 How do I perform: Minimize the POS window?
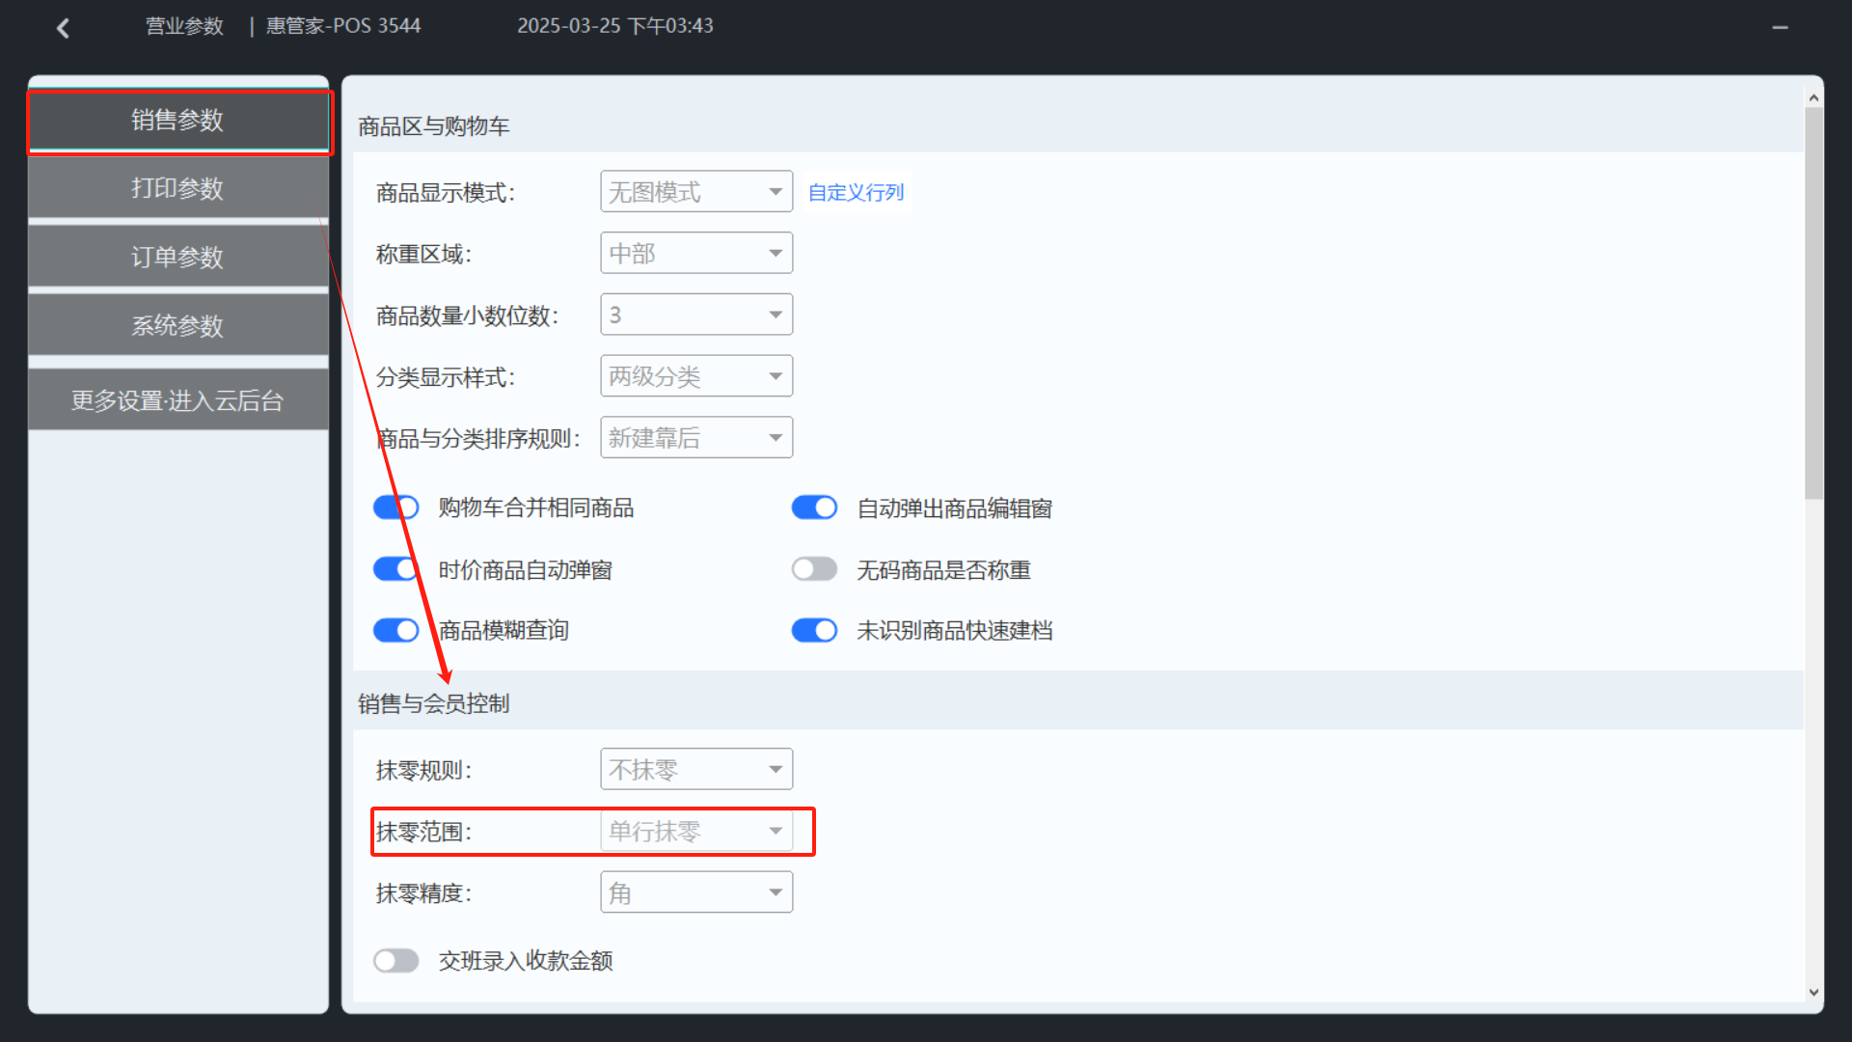(1780, 28)
